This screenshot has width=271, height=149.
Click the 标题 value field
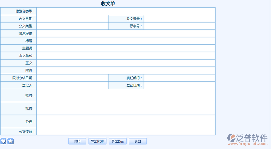point(125,41)
